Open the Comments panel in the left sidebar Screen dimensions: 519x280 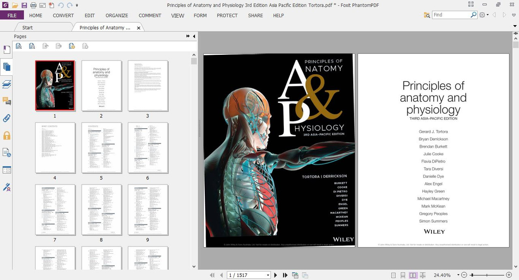click(x=6, y=101)
